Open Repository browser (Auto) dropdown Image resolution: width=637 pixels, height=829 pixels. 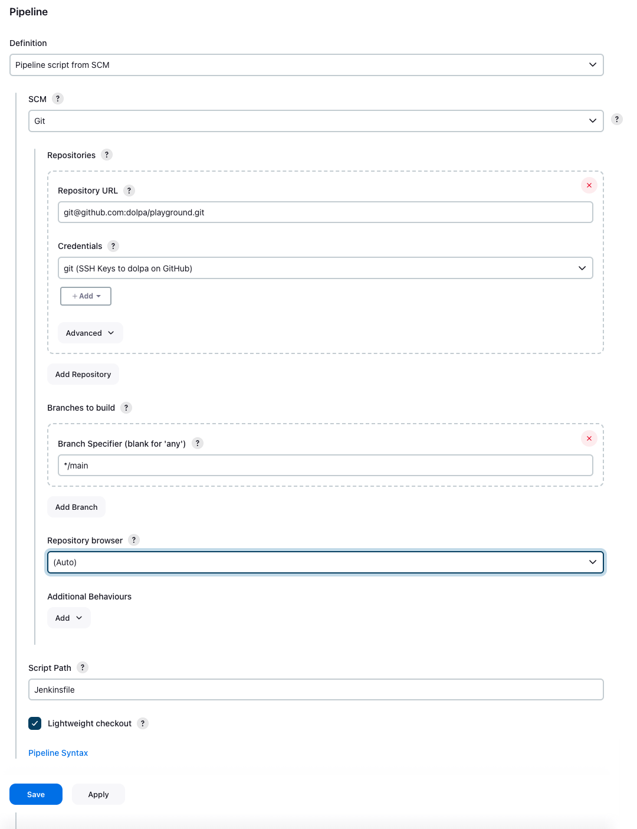pyautogui.click(x=325, y=562)
